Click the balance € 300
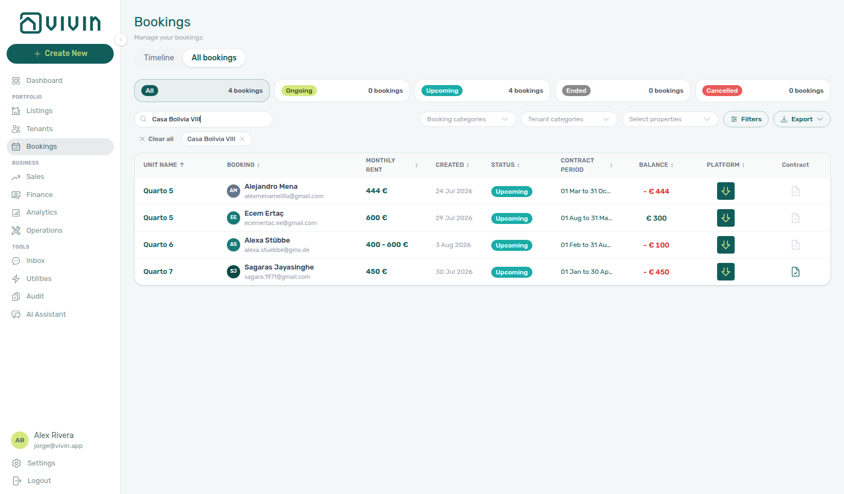Viewport: 844px width, 494px height. (656, 218)
